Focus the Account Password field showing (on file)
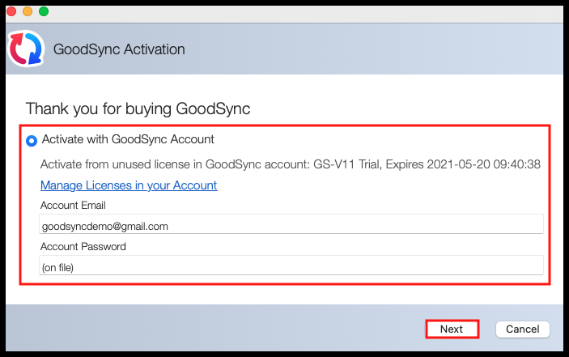 coord(291,266)
